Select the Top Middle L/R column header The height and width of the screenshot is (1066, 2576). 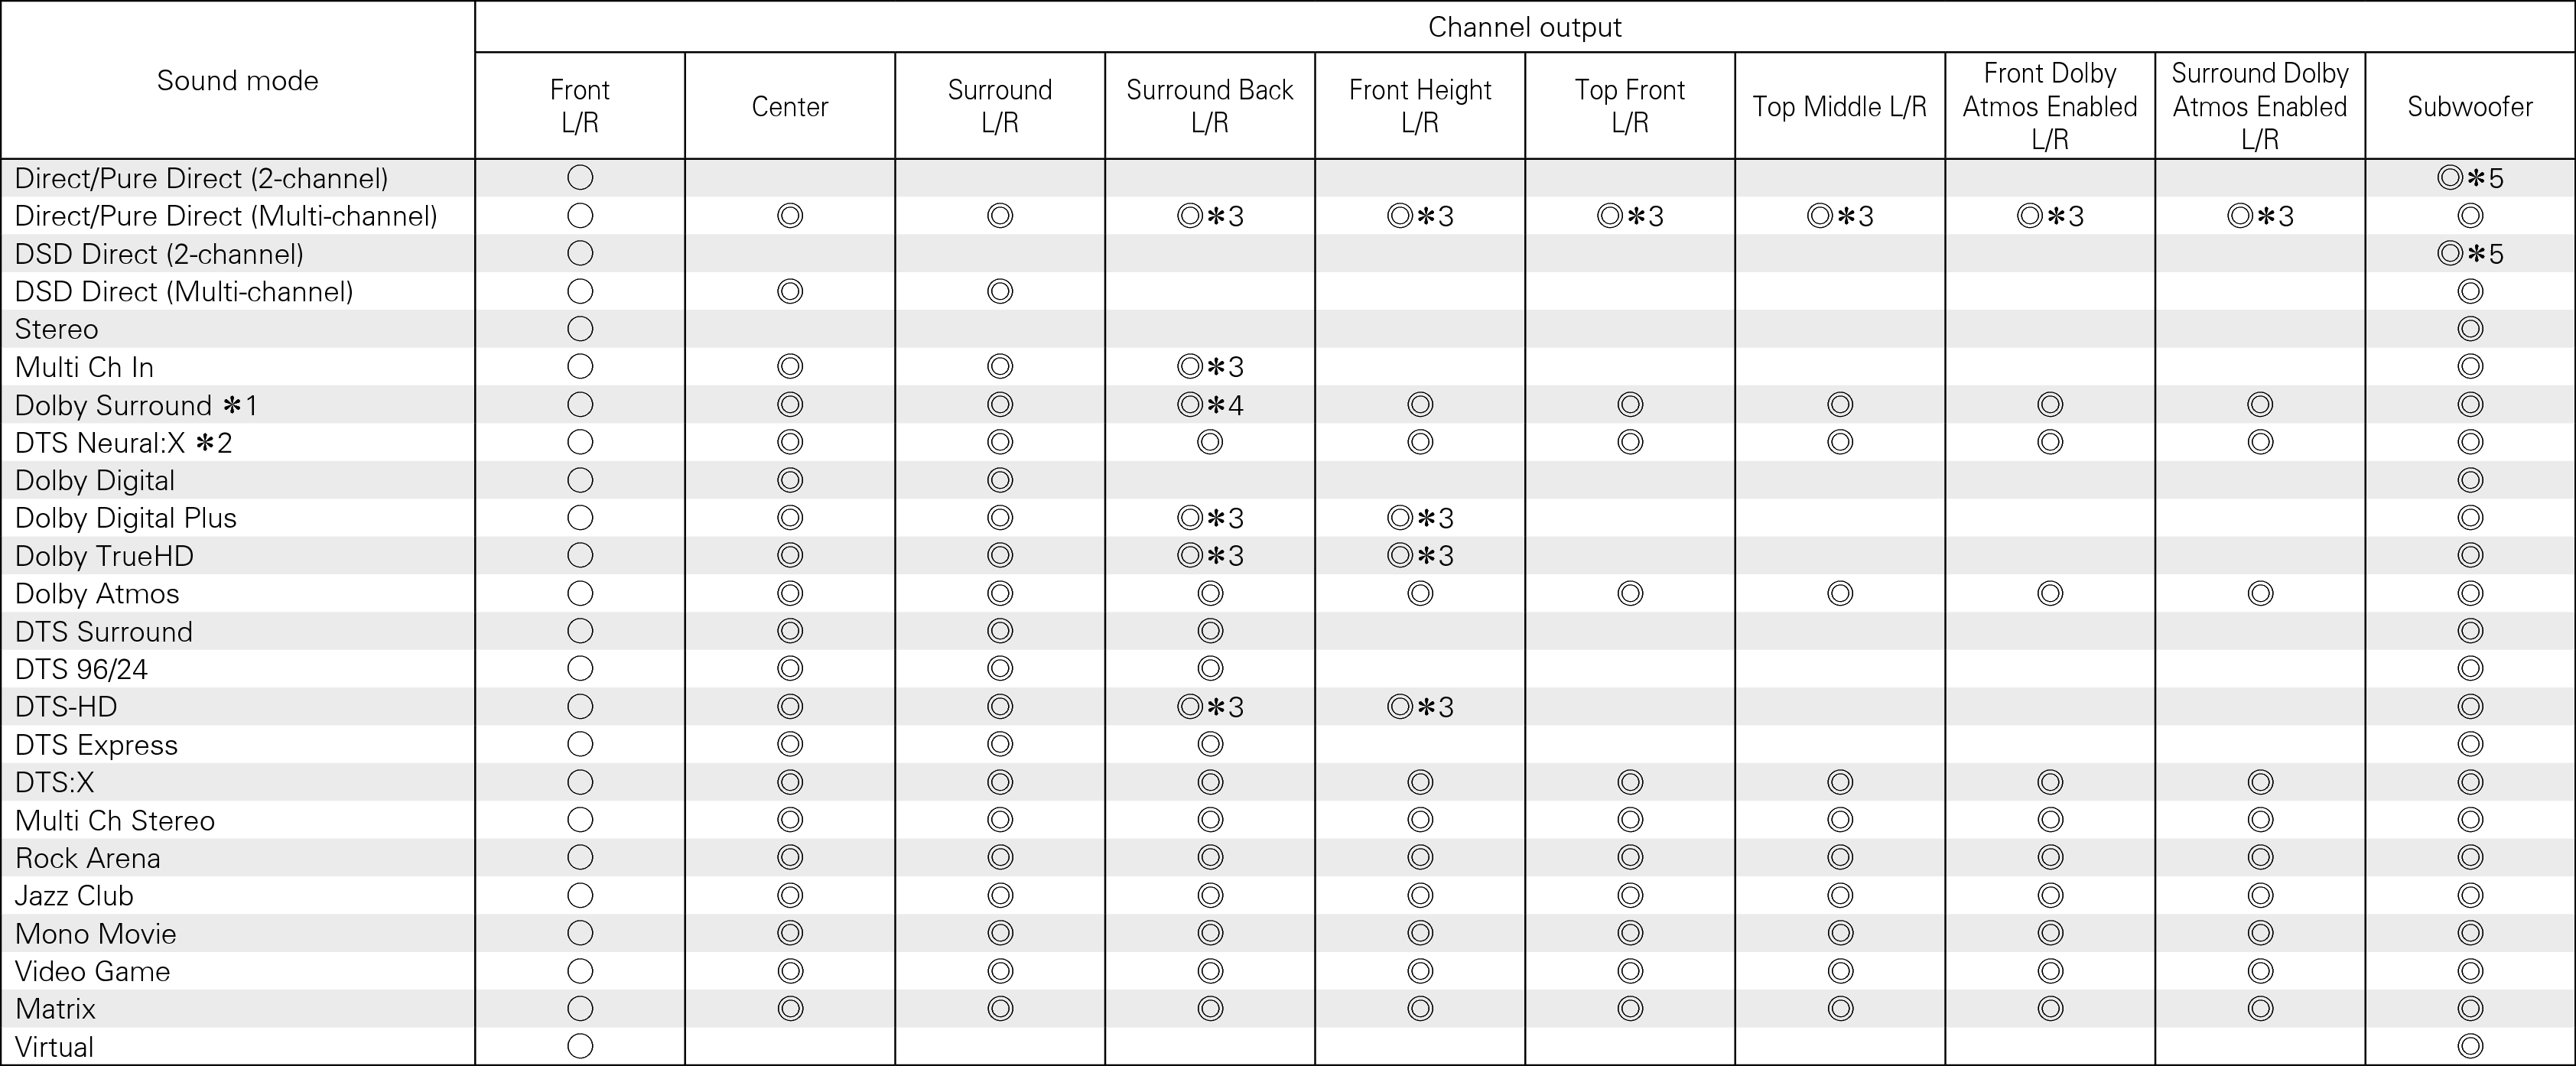(x=1839, y=106)
